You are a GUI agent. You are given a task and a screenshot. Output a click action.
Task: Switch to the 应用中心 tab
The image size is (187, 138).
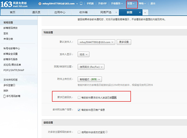click(x=60, y=12)
